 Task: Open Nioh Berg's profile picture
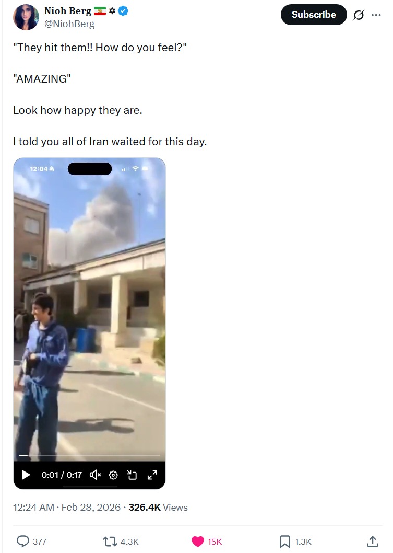(26, 17)
